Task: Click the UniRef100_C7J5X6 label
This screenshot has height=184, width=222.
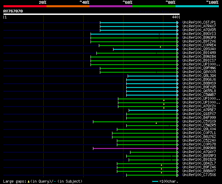Action: pyautogui.click(x=199, y=175)
